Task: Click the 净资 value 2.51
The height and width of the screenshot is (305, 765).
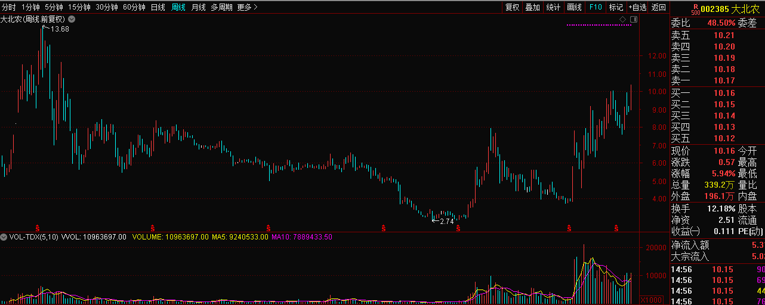Action: (726, 220)
